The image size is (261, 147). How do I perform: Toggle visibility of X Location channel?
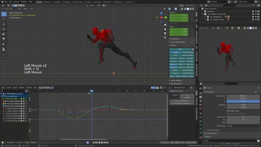(5, 101)
